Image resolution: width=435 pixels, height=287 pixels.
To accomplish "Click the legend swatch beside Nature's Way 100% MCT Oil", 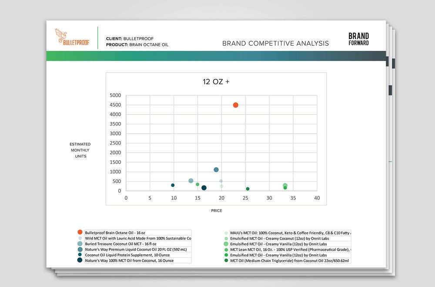I will click(80, 260).
